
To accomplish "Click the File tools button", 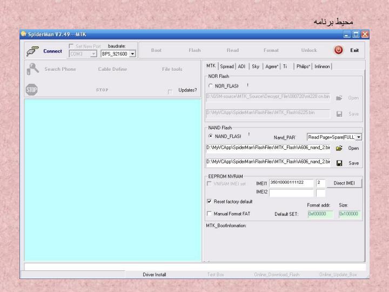I will click(172, 69).
